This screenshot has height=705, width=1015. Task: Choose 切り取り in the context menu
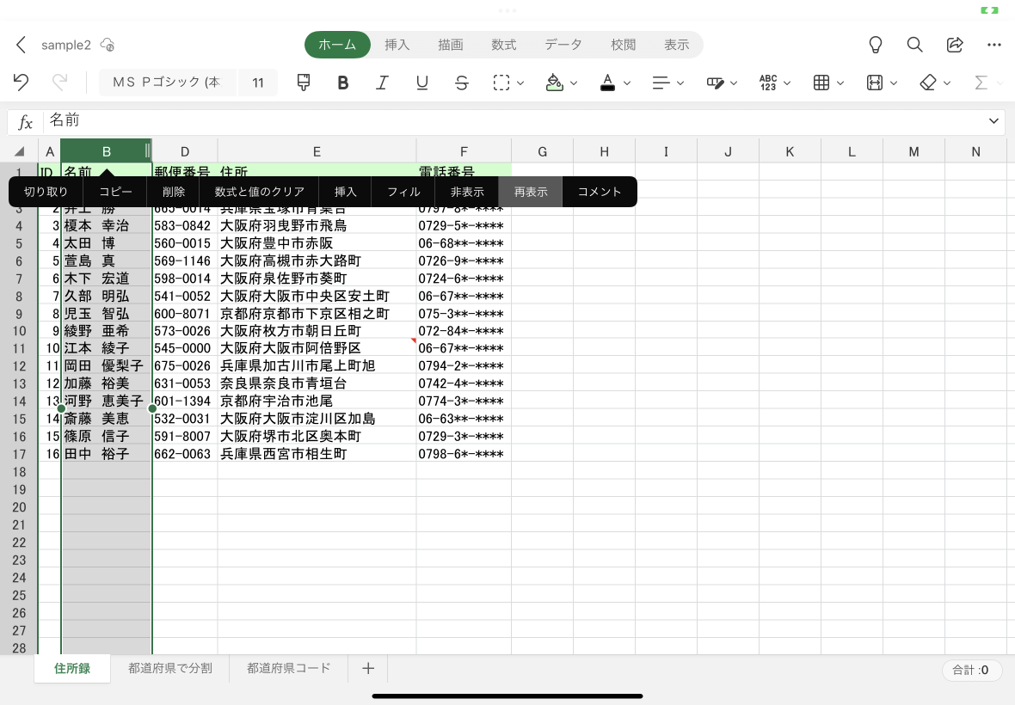[x=46, y=192]
